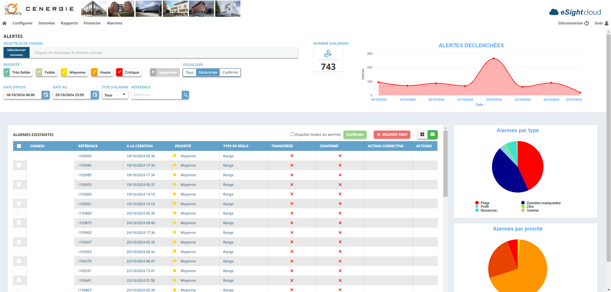Tick the select-all checkbox in table header
The height and width of the screenshot is (292, 611).
click(19, 146)
